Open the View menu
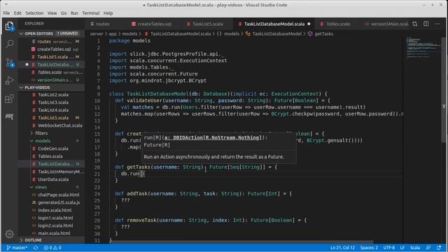Screen dimensions: 448x252 (52, 13)
